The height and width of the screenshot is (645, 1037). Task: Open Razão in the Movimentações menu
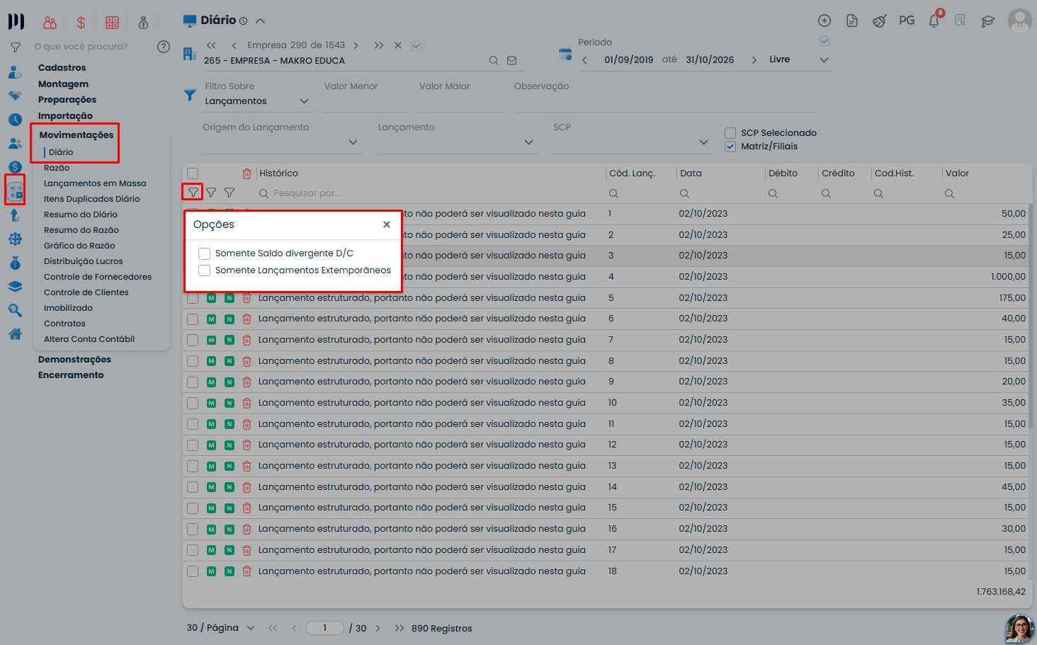[x=57, y=168]
